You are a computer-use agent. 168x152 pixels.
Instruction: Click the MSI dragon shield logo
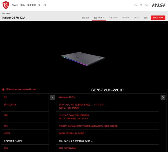[6, 5]
